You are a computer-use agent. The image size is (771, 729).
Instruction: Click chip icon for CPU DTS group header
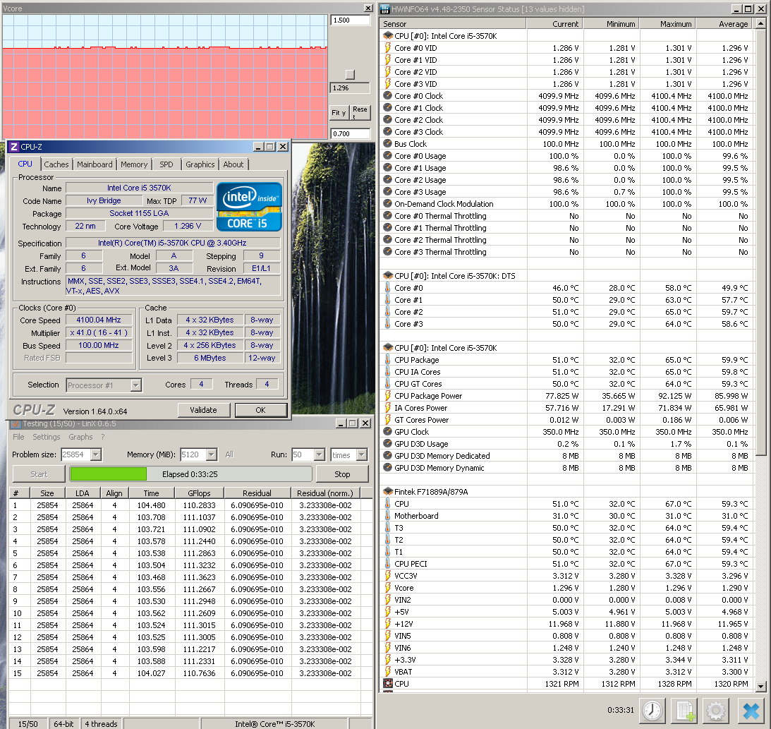click(388, 276)
